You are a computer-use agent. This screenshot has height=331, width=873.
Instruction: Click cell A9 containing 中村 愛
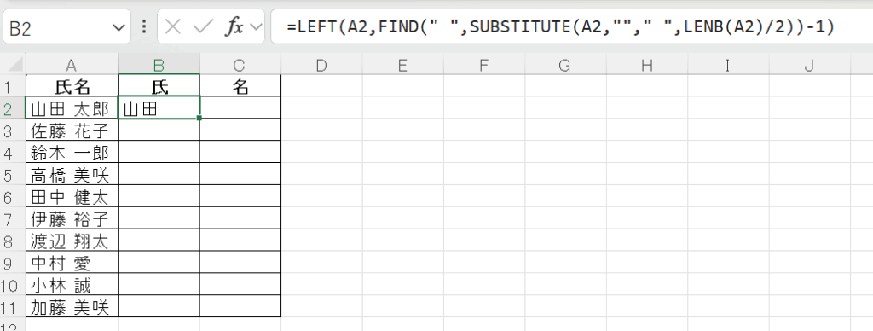(72, 263)
